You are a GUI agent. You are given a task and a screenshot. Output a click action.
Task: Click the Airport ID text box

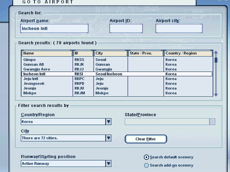(x=126, y=28)
